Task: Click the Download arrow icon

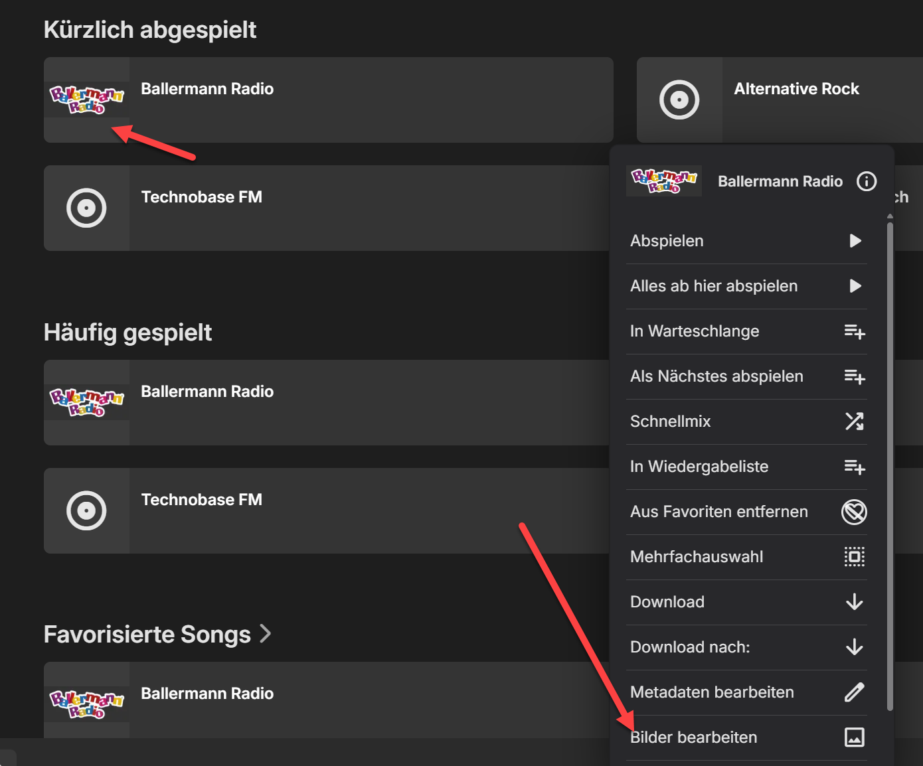Action: [855, 602]
